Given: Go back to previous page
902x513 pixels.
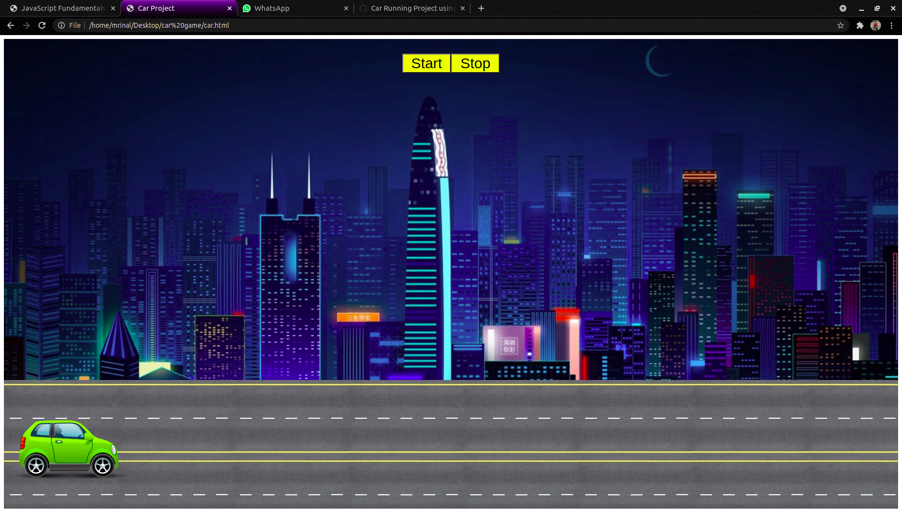Looking at the screenshot, I should coord(11,25).
